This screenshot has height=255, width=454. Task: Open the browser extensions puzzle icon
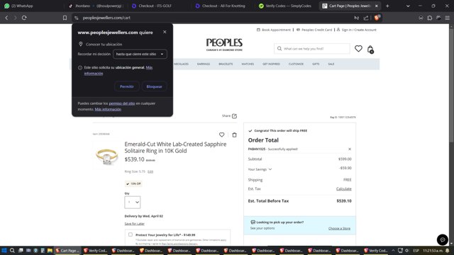[430, 18]
